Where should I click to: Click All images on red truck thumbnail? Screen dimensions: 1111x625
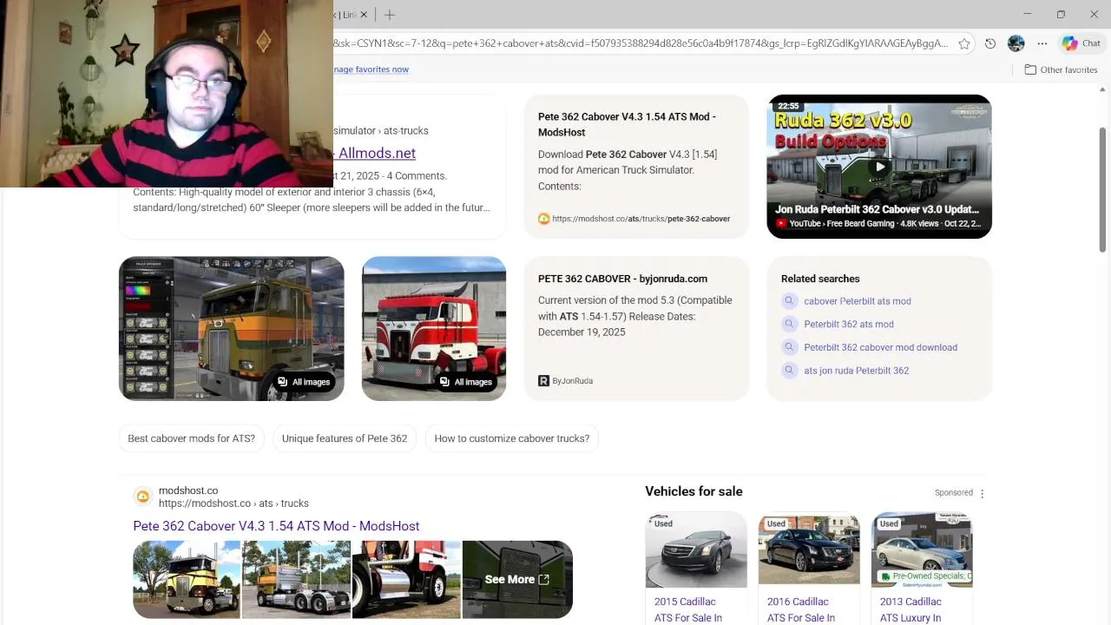coord(466,382)
